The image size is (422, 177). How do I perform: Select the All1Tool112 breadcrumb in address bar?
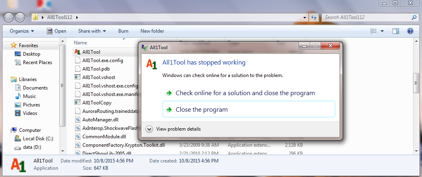click(x=59, y=17)
